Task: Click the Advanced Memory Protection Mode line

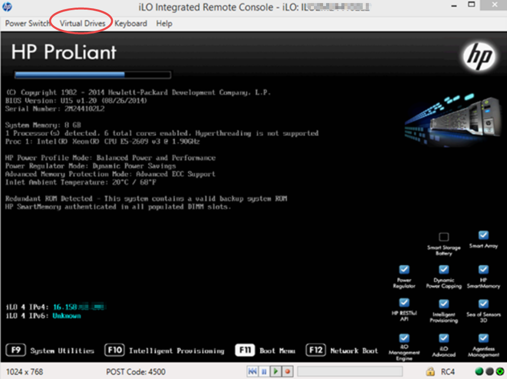Action: coord(110,174)
